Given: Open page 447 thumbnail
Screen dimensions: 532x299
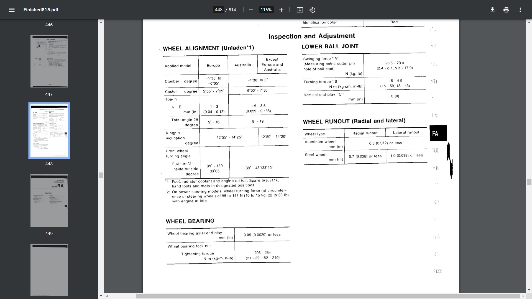Looking at the screenshot, I should pos(49,61).
